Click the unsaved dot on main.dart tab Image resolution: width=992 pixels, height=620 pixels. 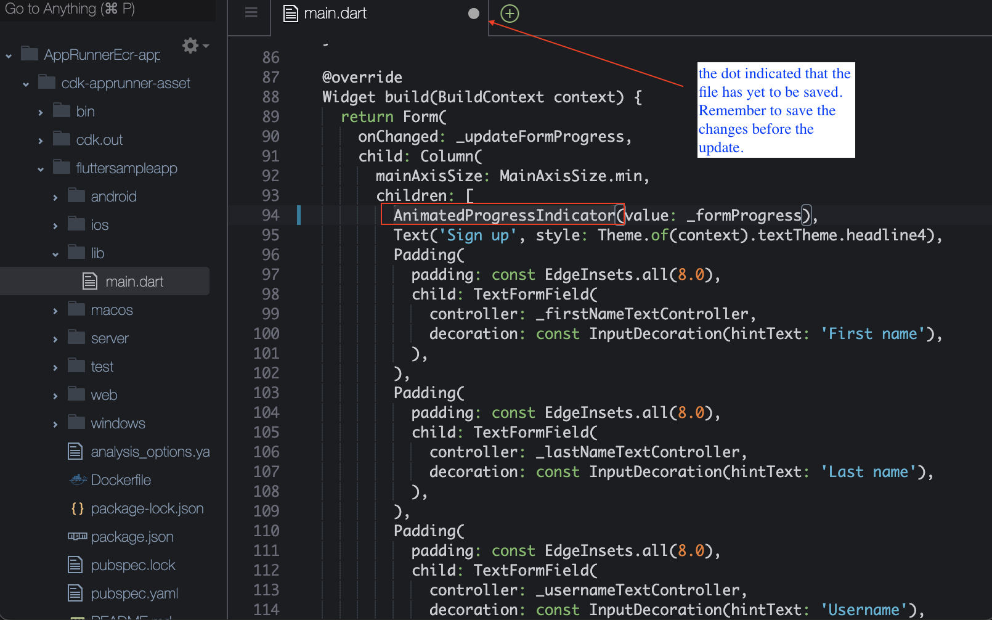473,14
